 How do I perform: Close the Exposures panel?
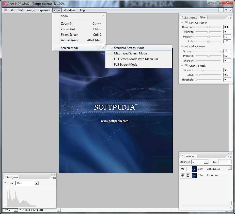click(x=231, y=153)
